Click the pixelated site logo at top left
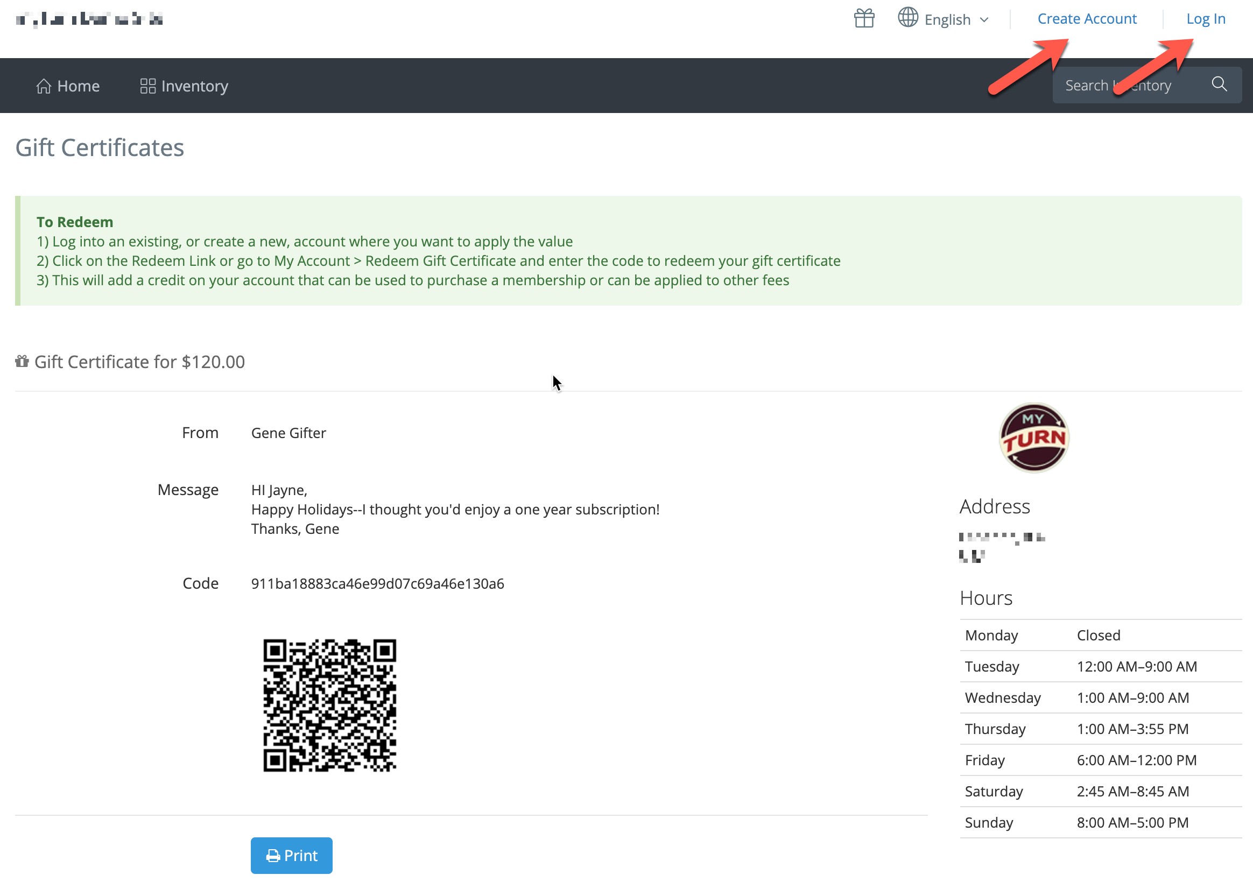Screen dimensions: 1253x889 (89, 19)
